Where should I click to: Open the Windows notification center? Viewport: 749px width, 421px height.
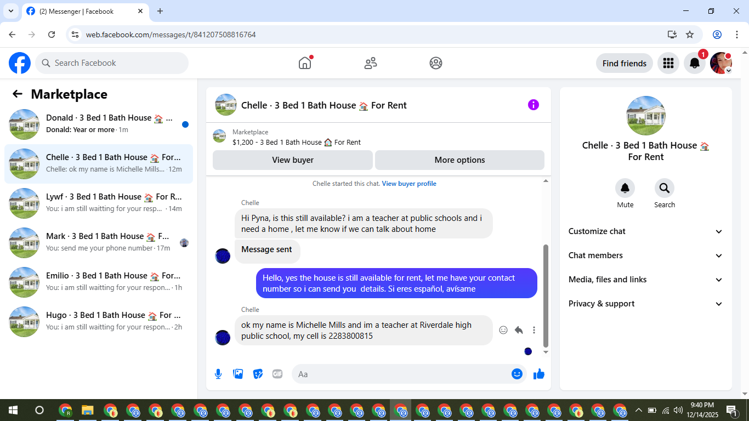732,410
